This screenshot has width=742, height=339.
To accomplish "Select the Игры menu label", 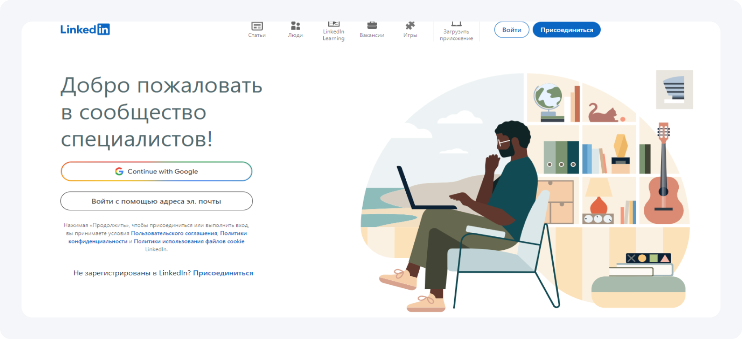I will pyautogui.click(x=410, y=35).
